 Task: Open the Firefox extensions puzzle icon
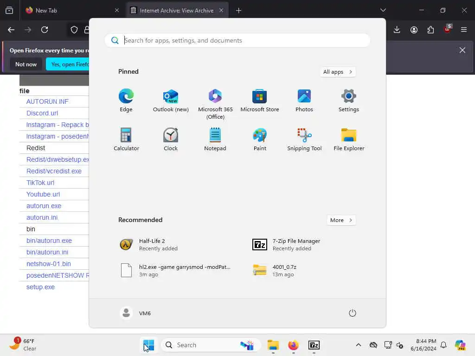coord(430,30)
